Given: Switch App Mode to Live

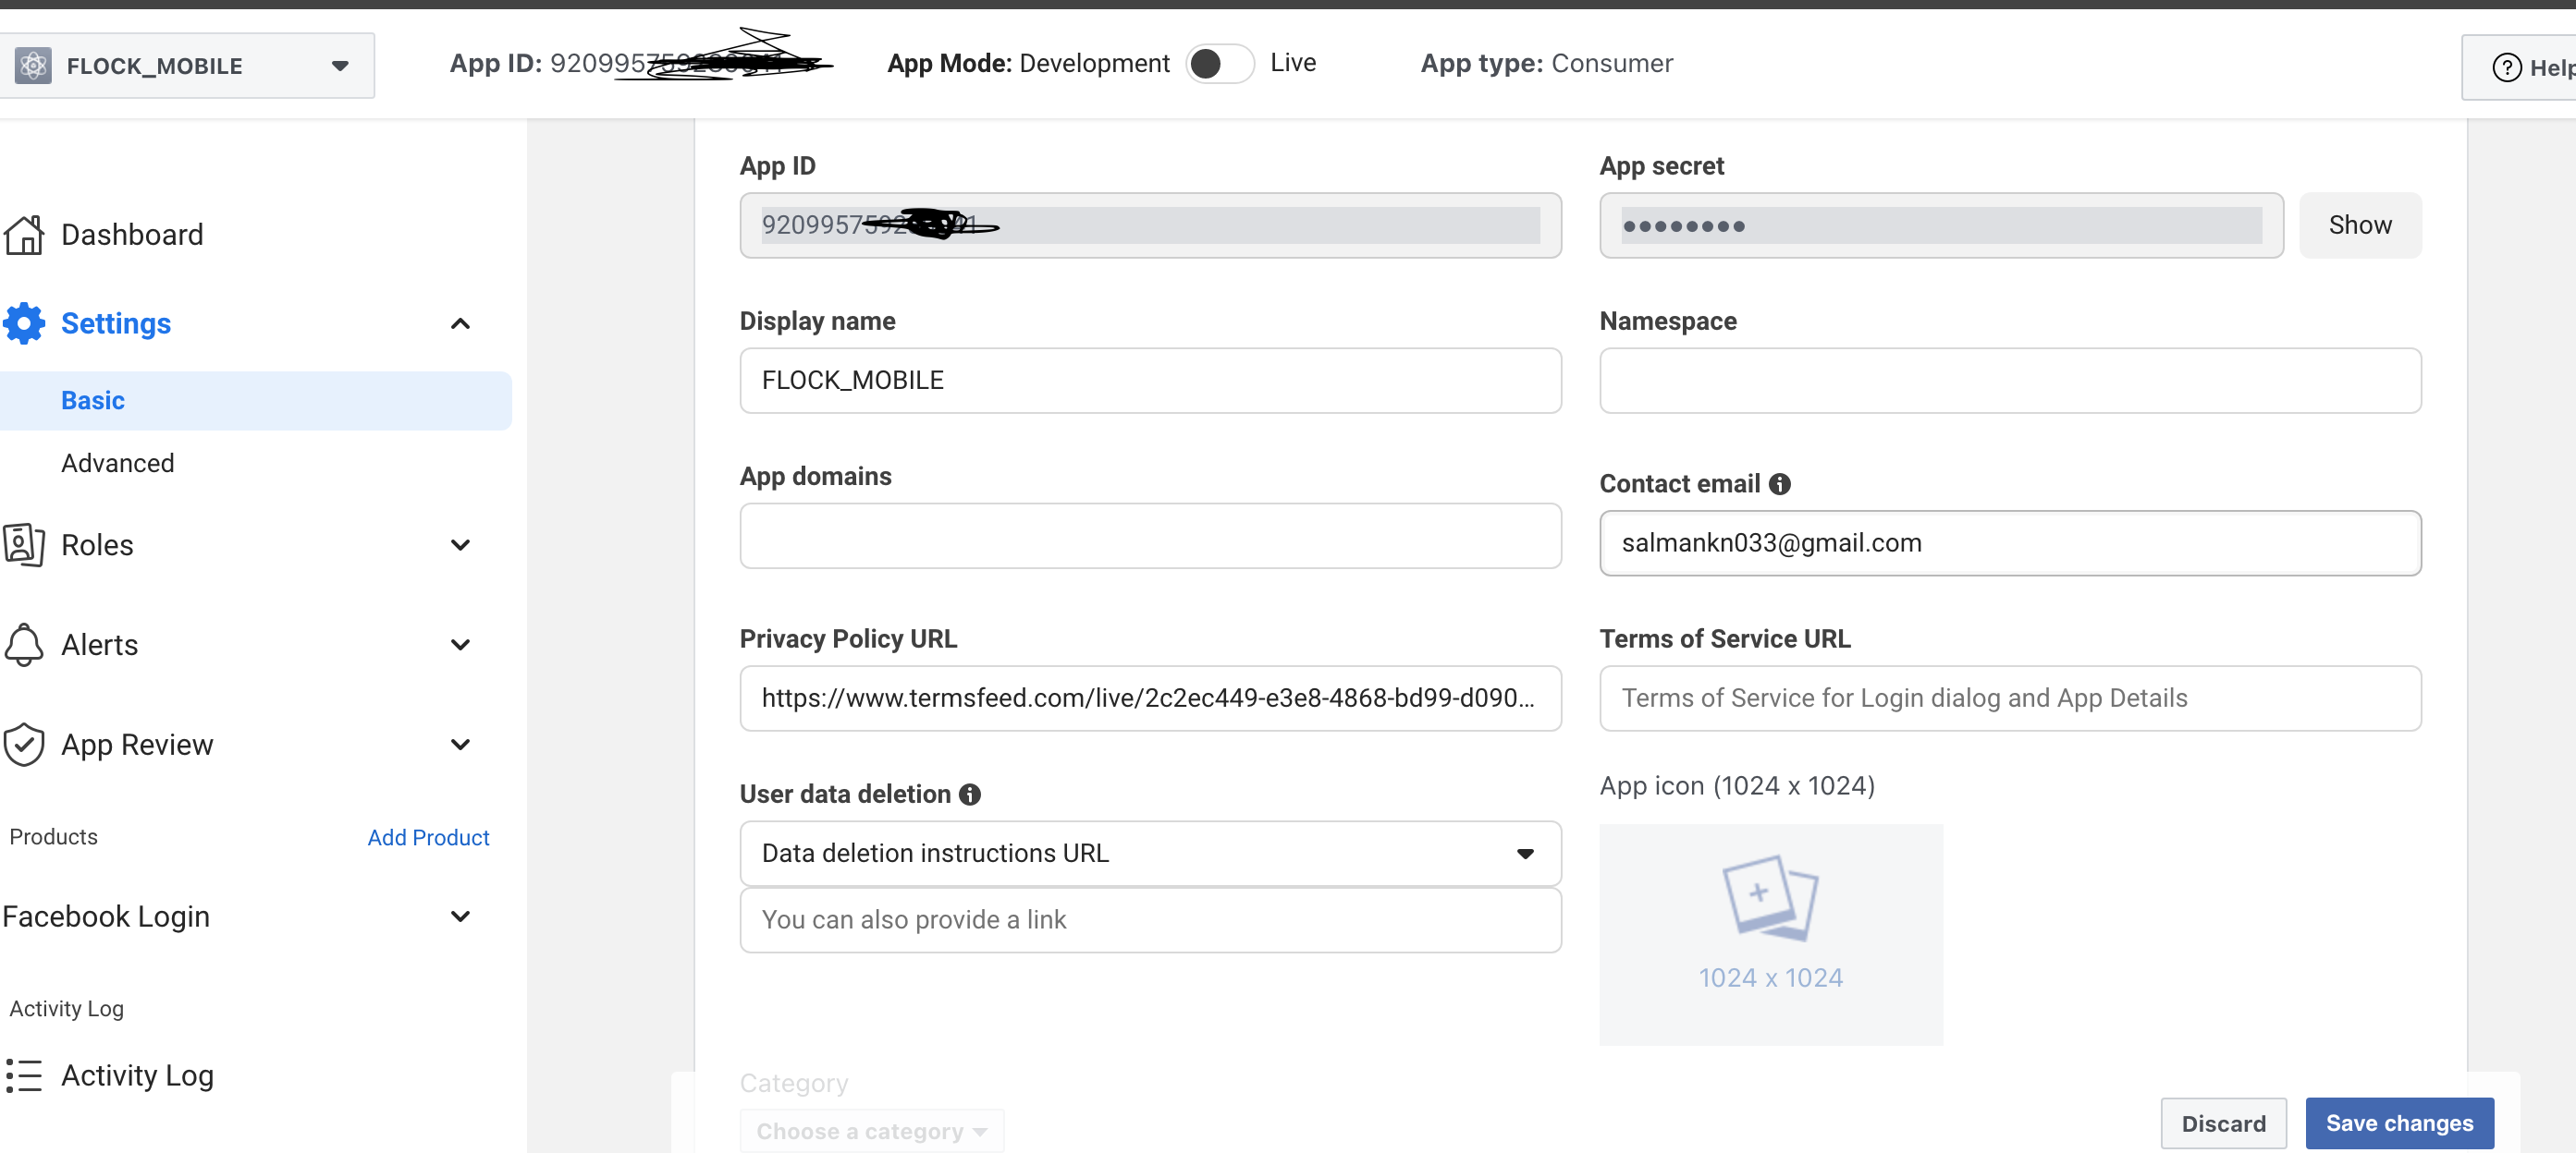Looking at the screenshot, I should point(1219,63).
